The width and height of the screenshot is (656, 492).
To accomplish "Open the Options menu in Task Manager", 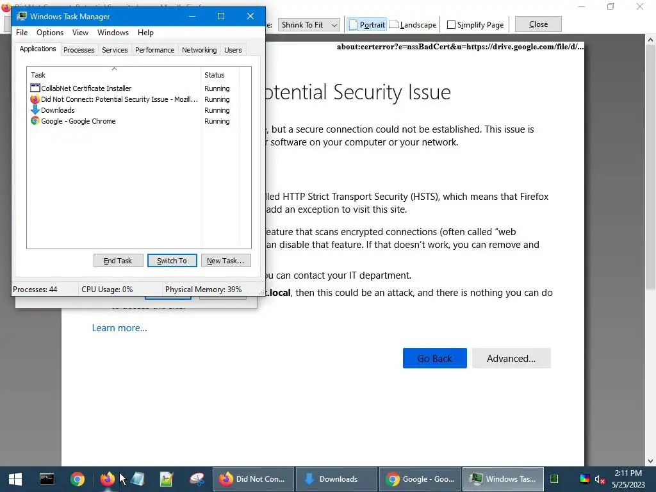I will pos(50,33).
